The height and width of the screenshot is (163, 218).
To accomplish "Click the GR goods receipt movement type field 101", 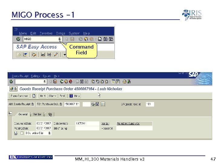I will (x=150, y=104).
